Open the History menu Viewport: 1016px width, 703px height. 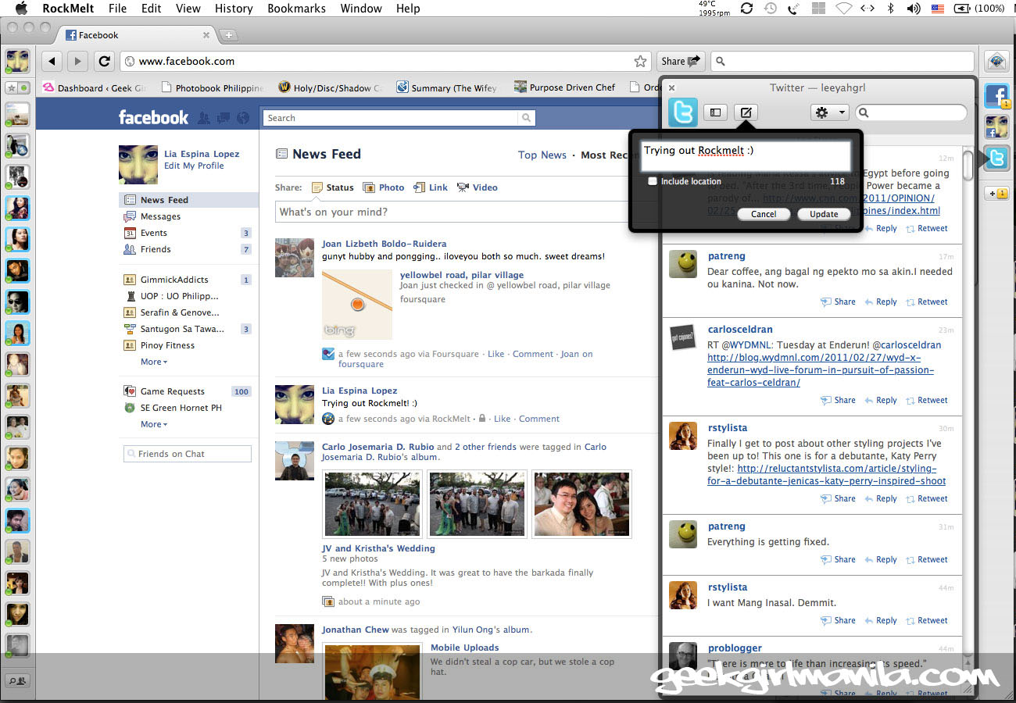(234, 9)
